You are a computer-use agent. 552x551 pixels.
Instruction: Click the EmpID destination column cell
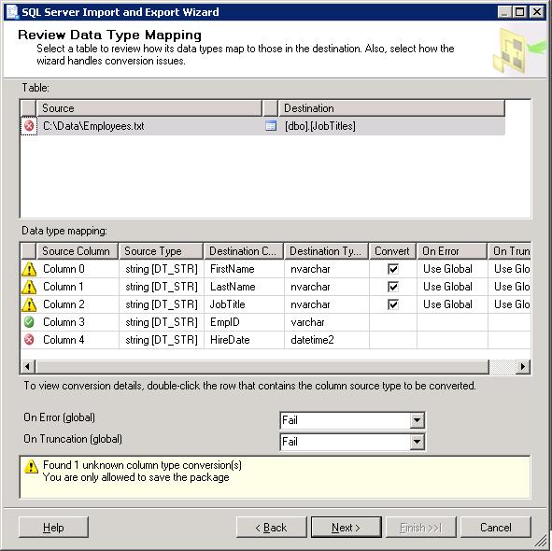(x=244, y=322)
